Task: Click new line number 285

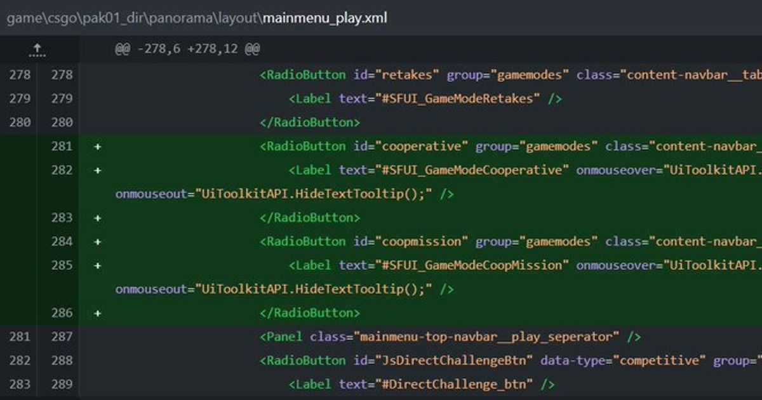Action: click(62, 265)
